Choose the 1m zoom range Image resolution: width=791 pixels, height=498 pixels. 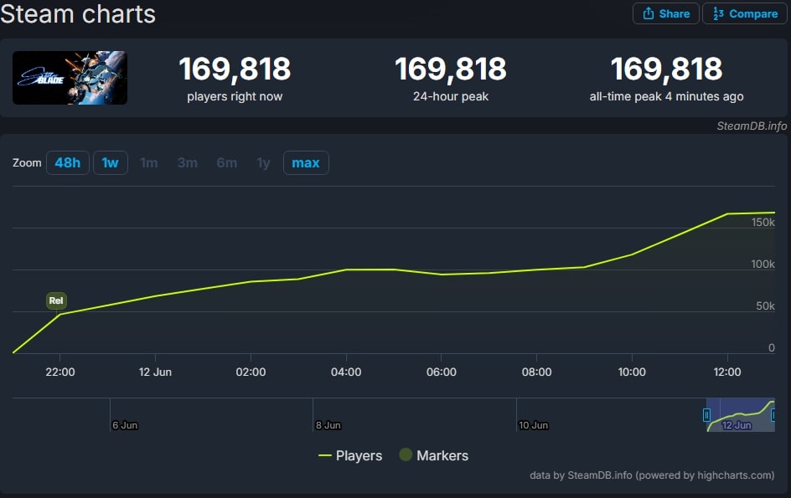[149, 163]
